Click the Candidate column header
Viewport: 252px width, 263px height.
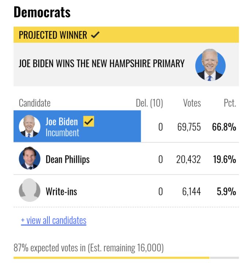[x=35, y=103]
